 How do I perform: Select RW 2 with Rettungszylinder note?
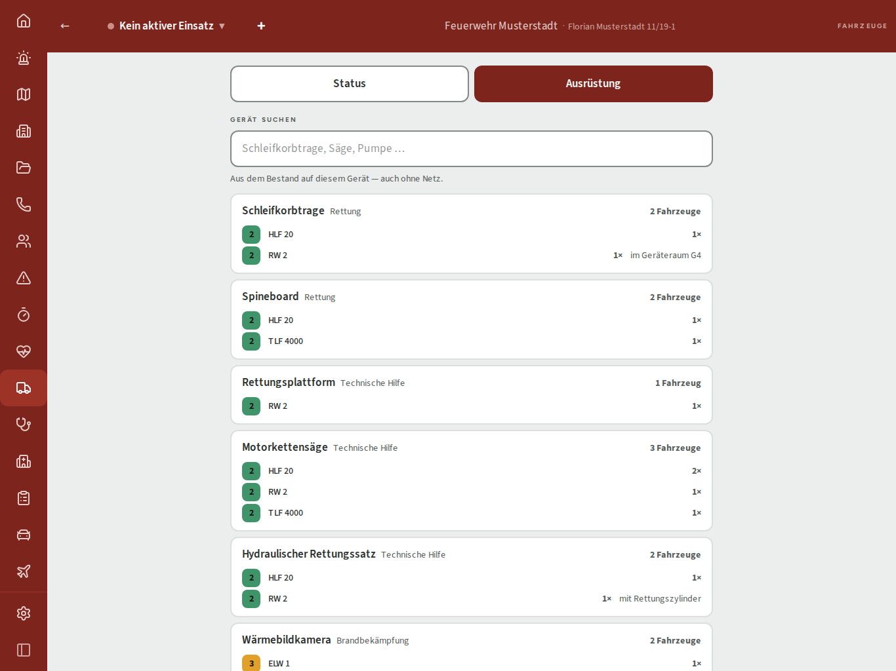(472, 599)
